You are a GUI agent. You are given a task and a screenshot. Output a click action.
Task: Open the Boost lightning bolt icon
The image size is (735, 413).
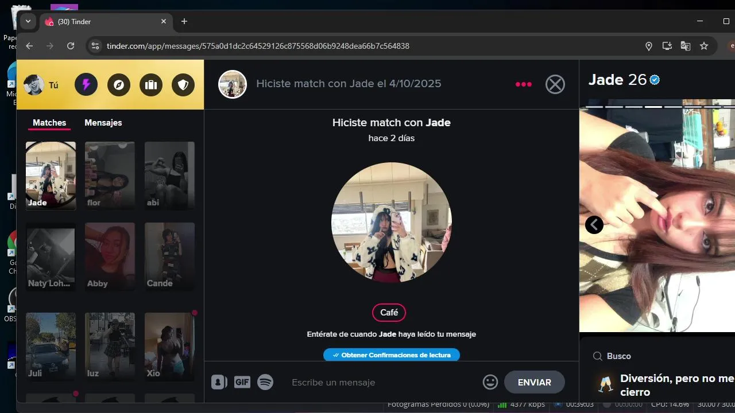(x=86, y=85)
